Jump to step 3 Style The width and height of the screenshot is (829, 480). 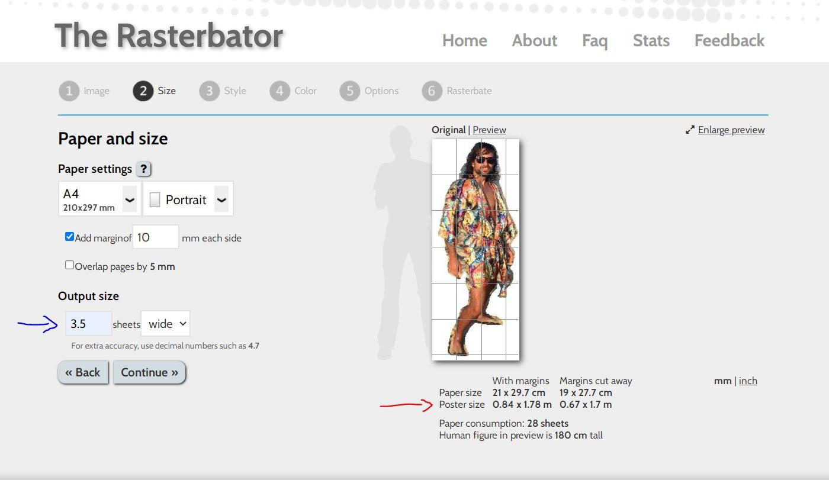pyautogui.click(x=210, y=91)
